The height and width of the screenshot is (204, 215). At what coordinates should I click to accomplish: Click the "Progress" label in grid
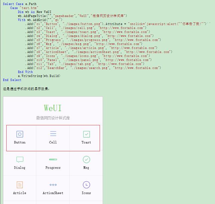(53, 168)
